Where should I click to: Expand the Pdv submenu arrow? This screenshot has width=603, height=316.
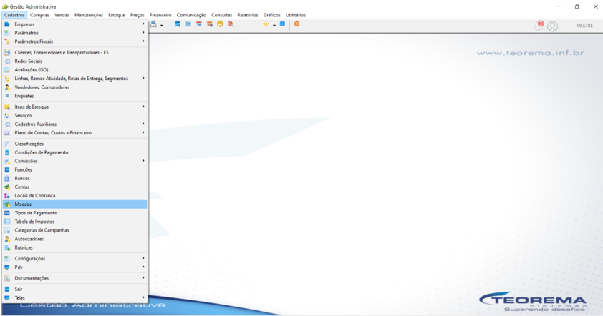click(143, 267)
